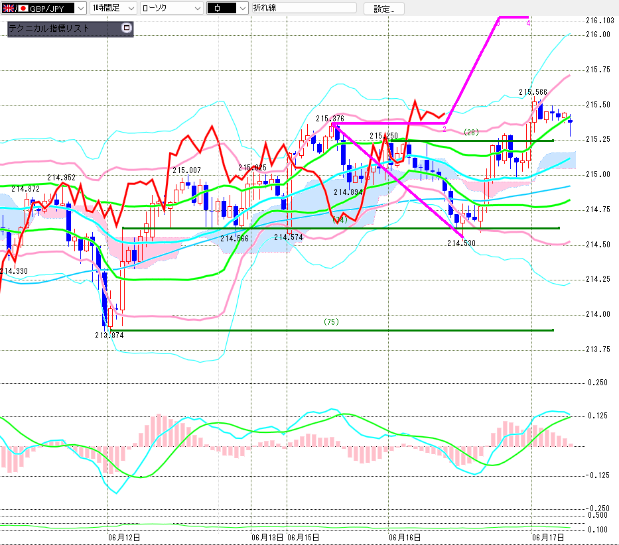The width and height of the screenshot is (619, 545).
Task: Expand the テクニカル指標リスト panel with its square icon
Action: (x=126, y=28)
